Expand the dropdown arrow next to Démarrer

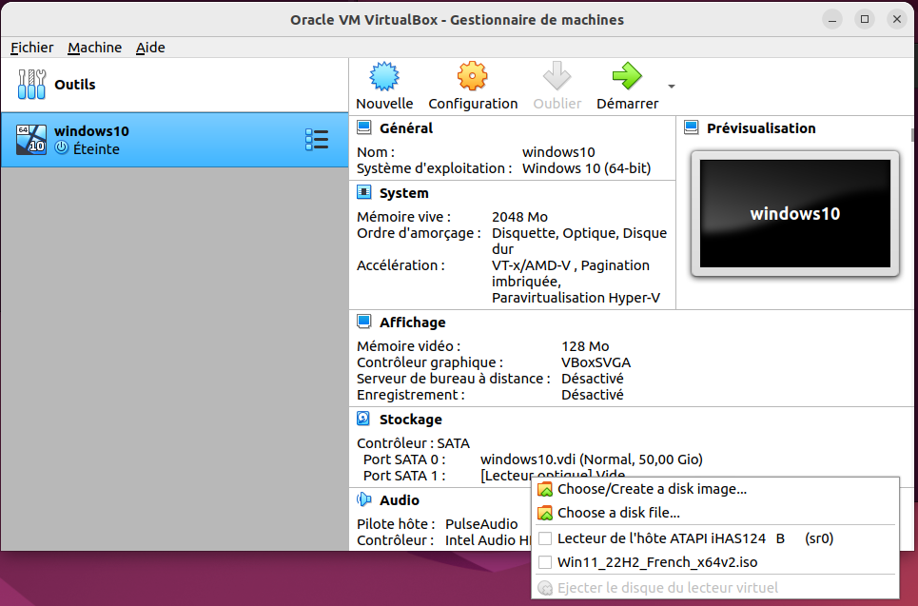point(672,86)
